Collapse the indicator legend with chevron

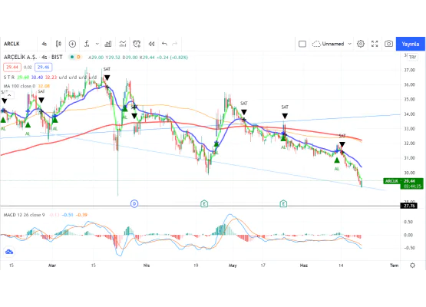point(9,95)
